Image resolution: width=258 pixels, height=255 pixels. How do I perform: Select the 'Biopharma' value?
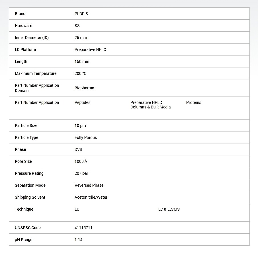point(84,88)
